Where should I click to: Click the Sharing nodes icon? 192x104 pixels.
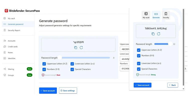coord(5,69)
